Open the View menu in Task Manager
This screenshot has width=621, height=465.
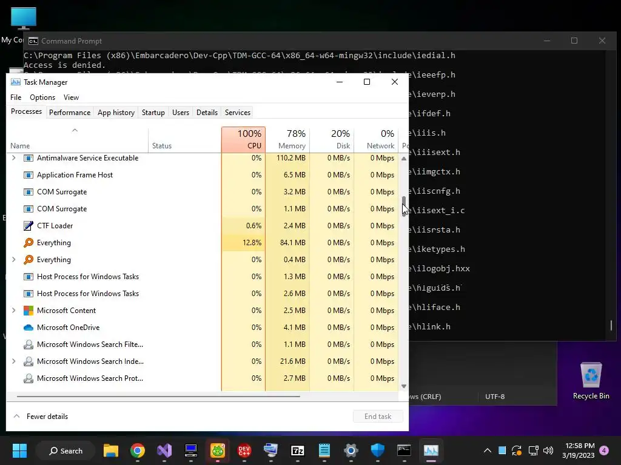coord(72,97)
